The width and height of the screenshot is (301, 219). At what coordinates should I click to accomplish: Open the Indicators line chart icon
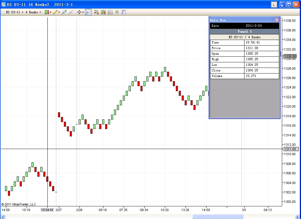[x=110, y=12]
